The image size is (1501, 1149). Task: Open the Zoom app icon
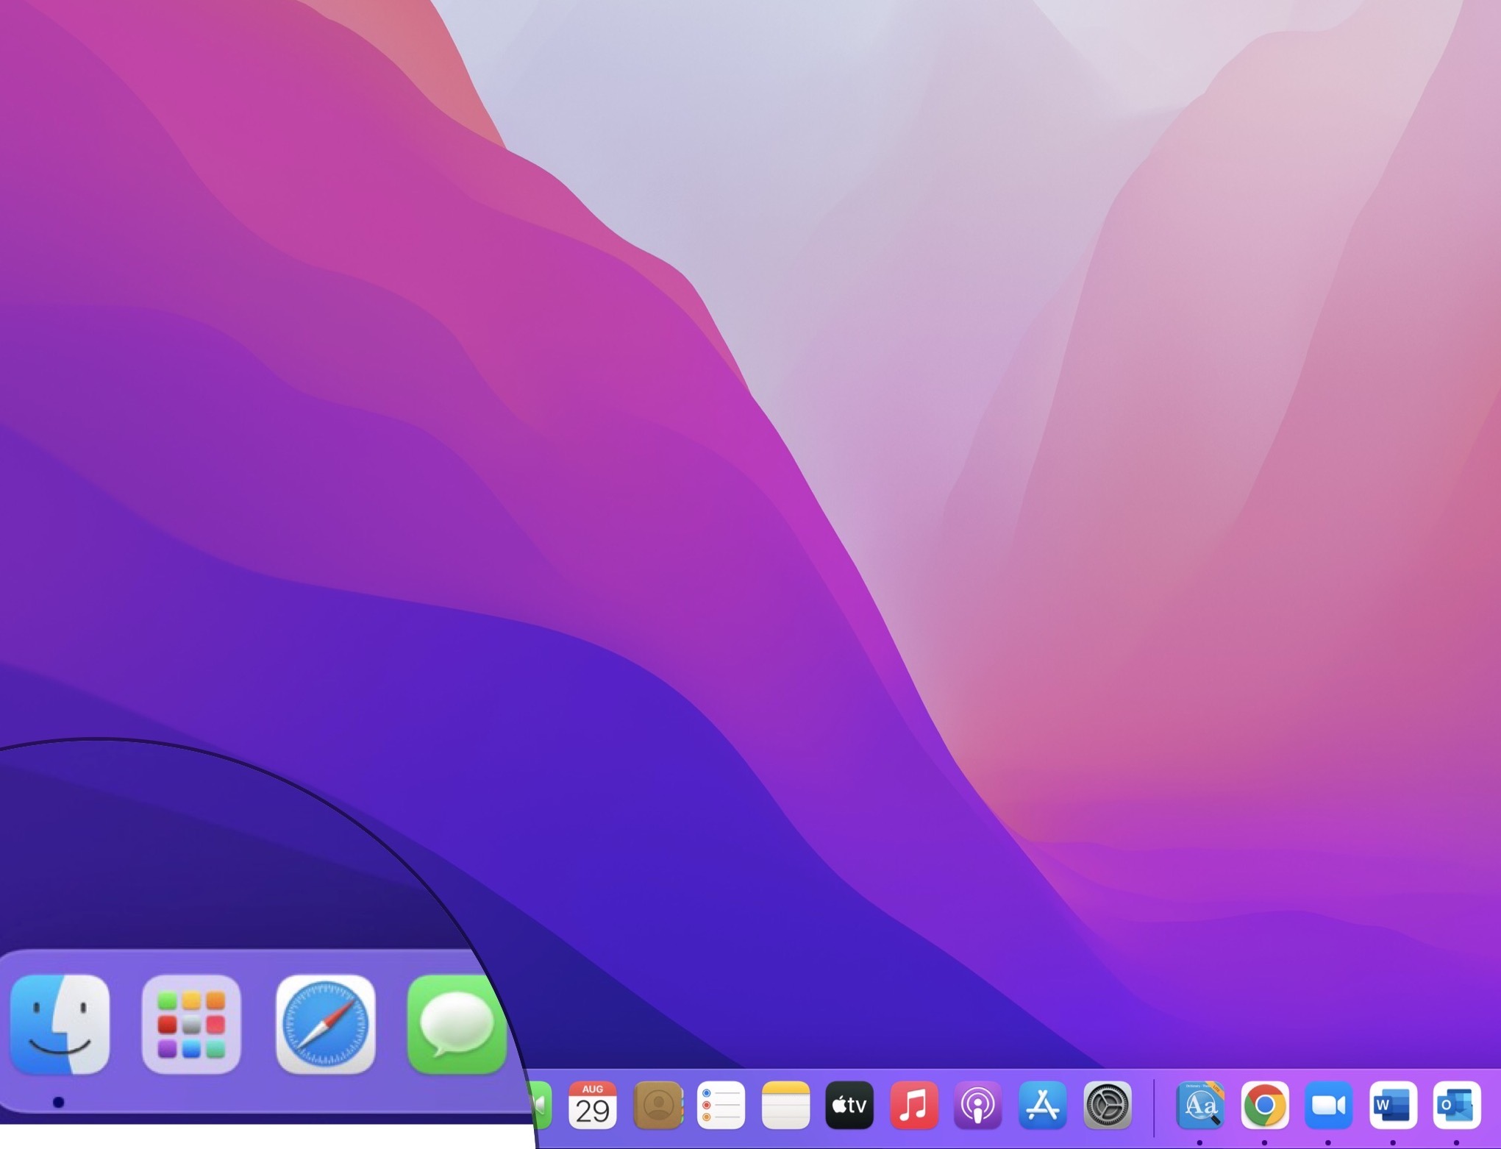(x=1329, y=1105)
